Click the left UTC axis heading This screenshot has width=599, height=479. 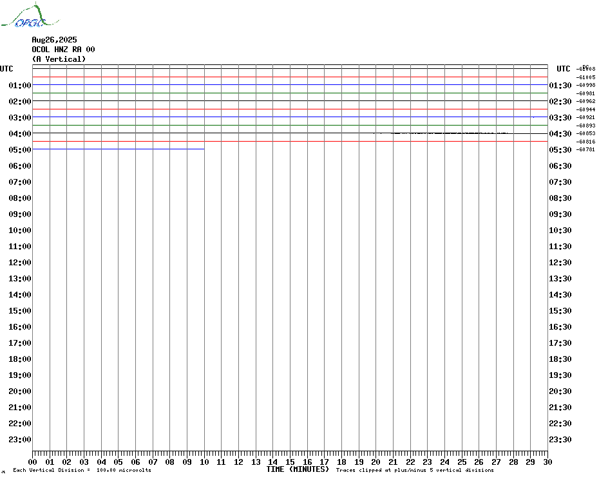click(6, 69)
